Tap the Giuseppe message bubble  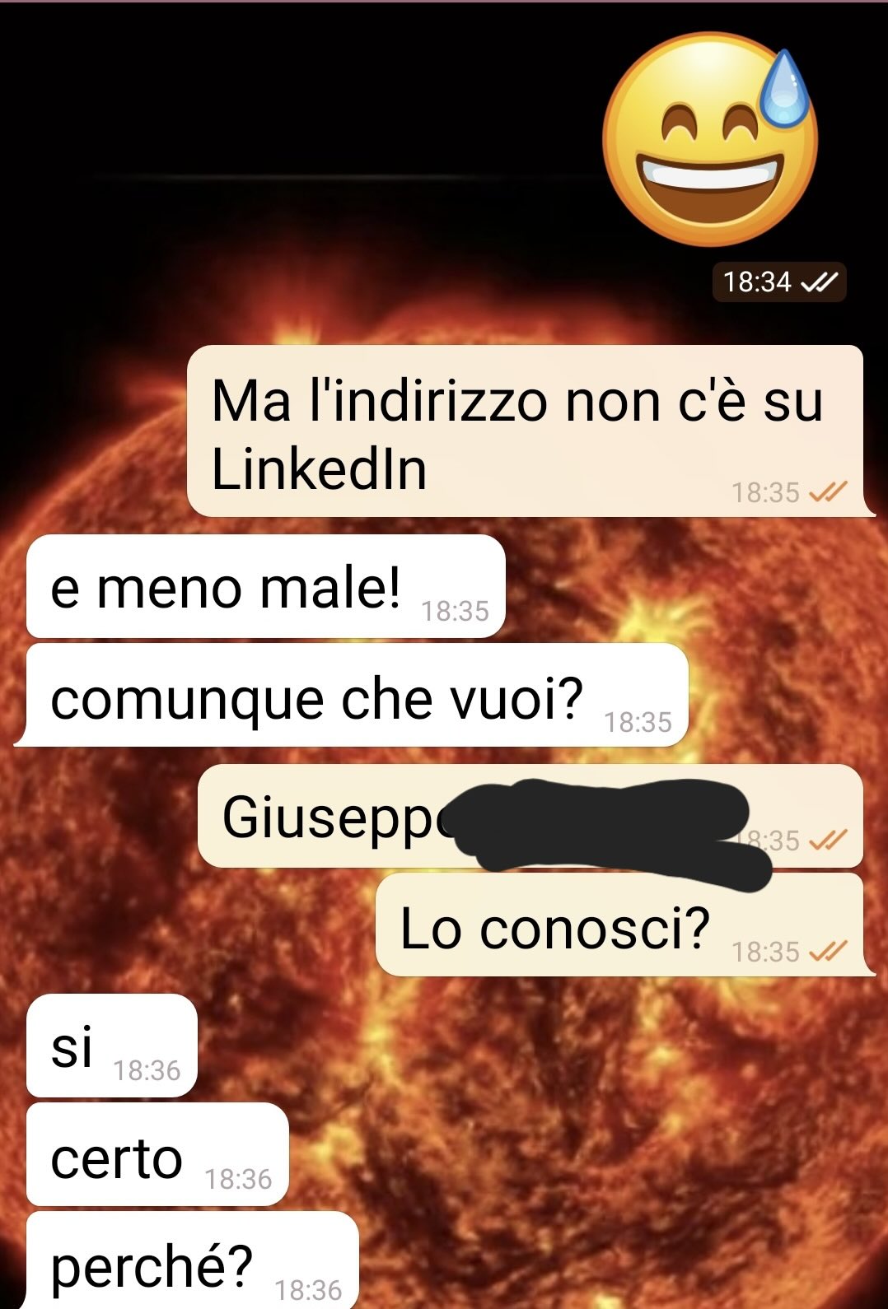click(530, 816)
